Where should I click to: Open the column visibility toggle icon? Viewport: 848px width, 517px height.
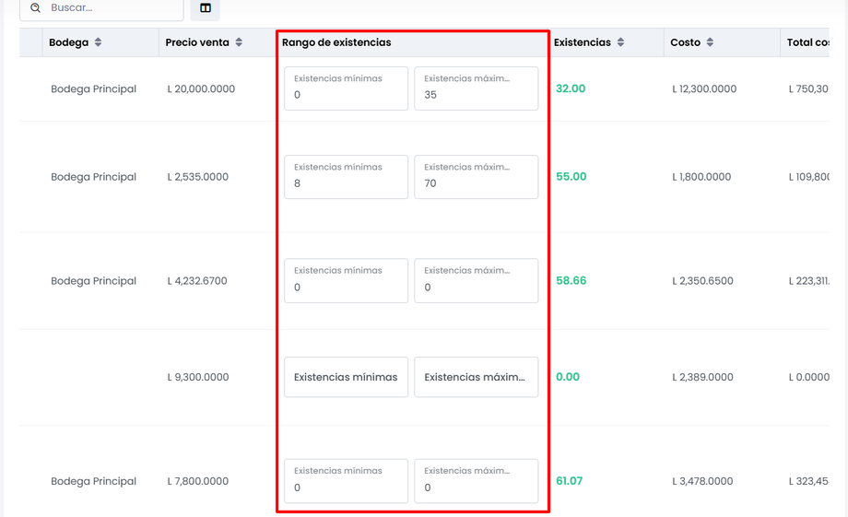pyautogui.click(x=206, y=8)
